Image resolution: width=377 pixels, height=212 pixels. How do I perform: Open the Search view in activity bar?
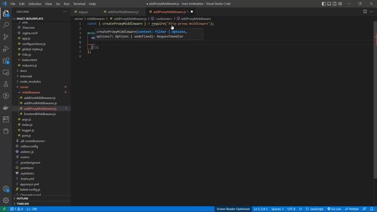(x=6, y=25)
